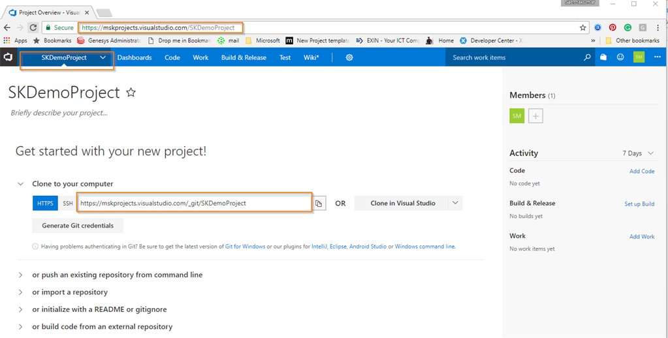Viewport: 668px width, 338px height.
Task: Click the smiley feedback icon
Action: tap(620, 57)
